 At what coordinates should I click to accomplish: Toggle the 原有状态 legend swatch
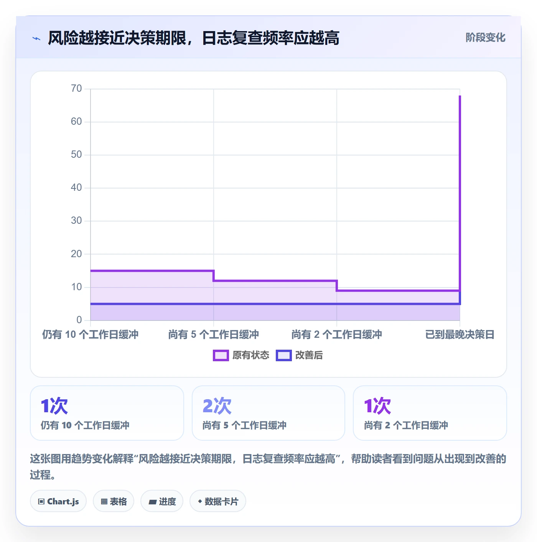click(x=221, y=355)
